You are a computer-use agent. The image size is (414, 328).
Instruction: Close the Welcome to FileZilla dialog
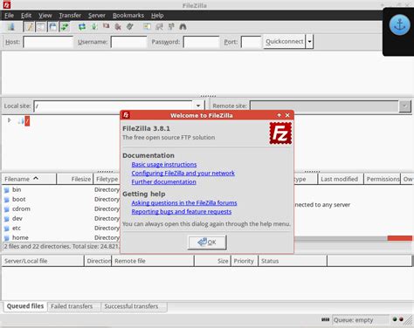coord(287,115)
